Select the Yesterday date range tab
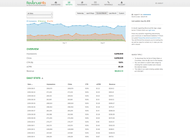Screen dimensions: 190x139 coord(80,14)
